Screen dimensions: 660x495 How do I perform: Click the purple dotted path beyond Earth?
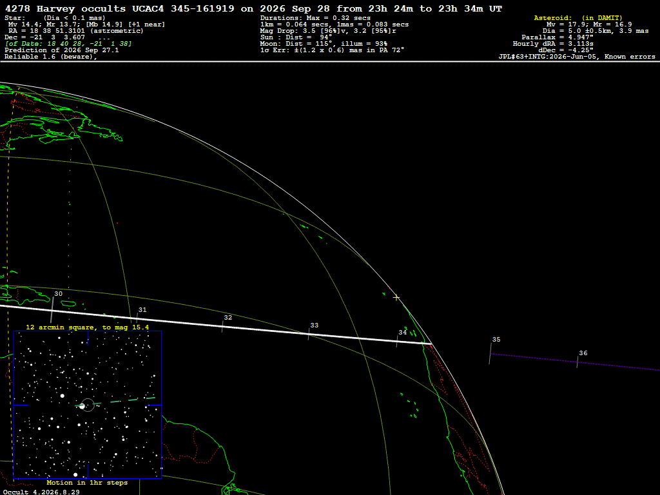point(575,362)
